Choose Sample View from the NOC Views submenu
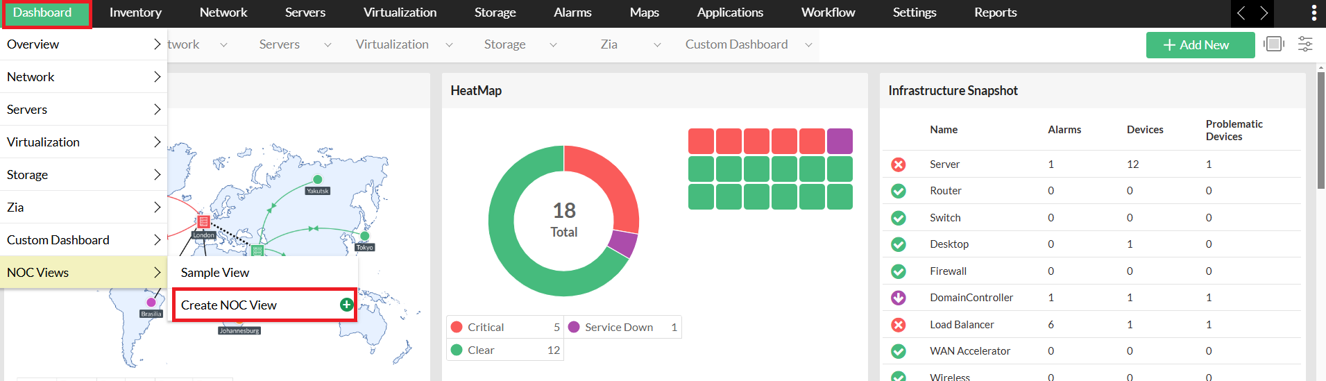The image size is (1326, 381). 215,273
